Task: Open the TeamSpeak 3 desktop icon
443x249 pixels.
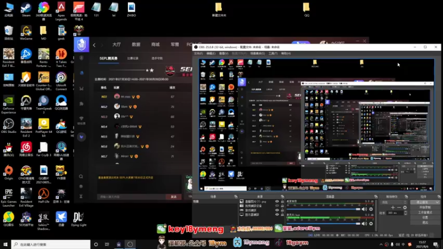Action: (x=44, y=105)
